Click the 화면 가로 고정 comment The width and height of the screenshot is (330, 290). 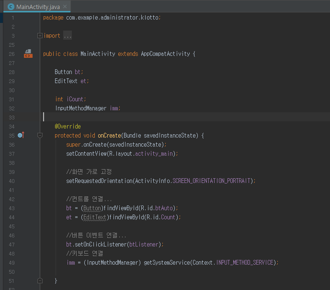pos(89,172)
